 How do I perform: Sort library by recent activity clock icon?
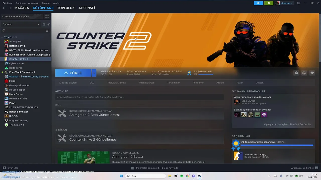(x=44, y=24)
